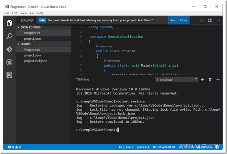
Task: Kill the terminal with trash icon
Action: point(210,80)
